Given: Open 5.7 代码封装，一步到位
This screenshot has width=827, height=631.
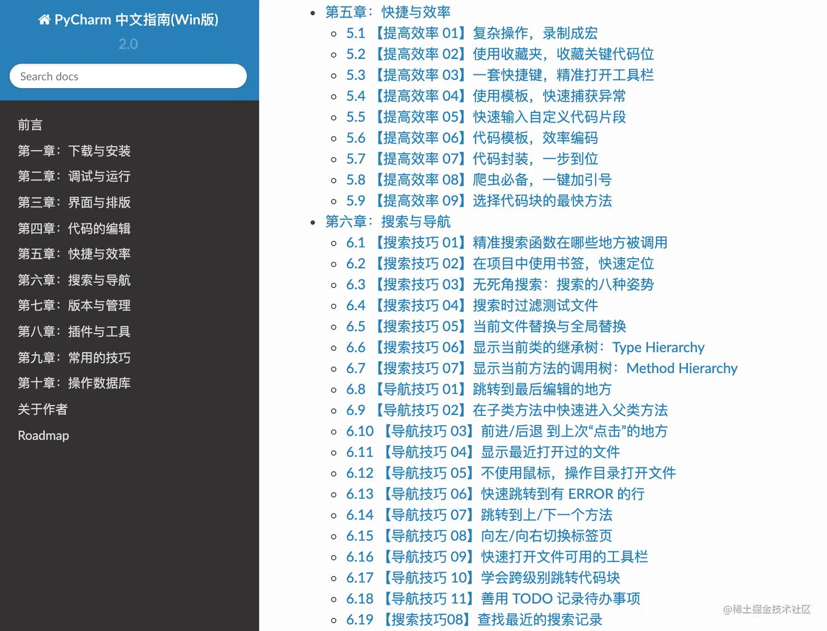Looking at the screenshot, I should point(472,159).
